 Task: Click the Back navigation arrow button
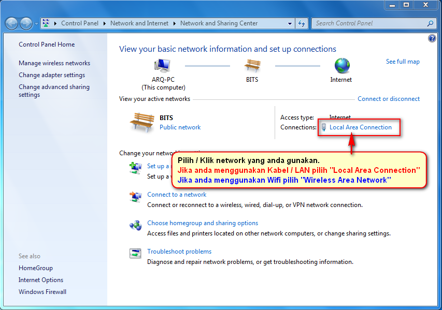pos(11,23)
